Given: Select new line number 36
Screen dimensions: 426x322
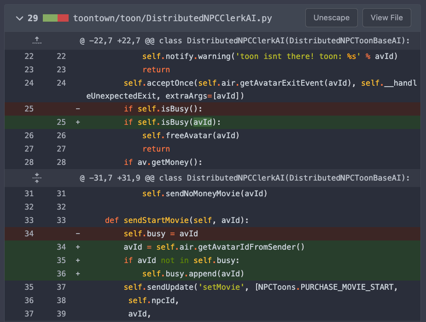Looking at the screenshot, I should (61, 274).
